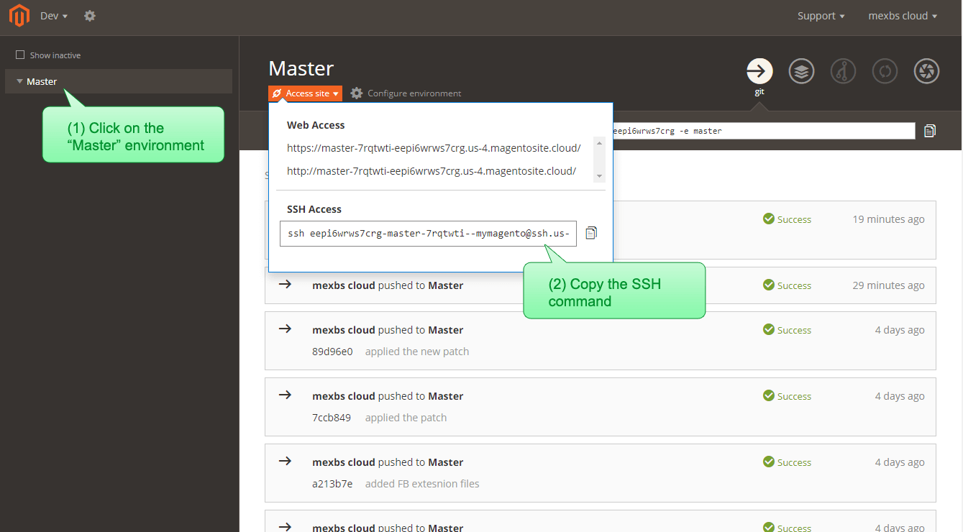The width and height of the screenshot is (963, 532).
Task: Copy SSH command using clipboard icon
Action: pos(591,233)
